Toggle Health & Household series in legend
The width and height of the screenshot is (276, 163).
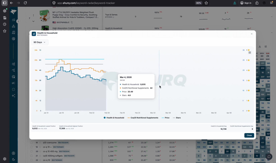click(114, 118)
